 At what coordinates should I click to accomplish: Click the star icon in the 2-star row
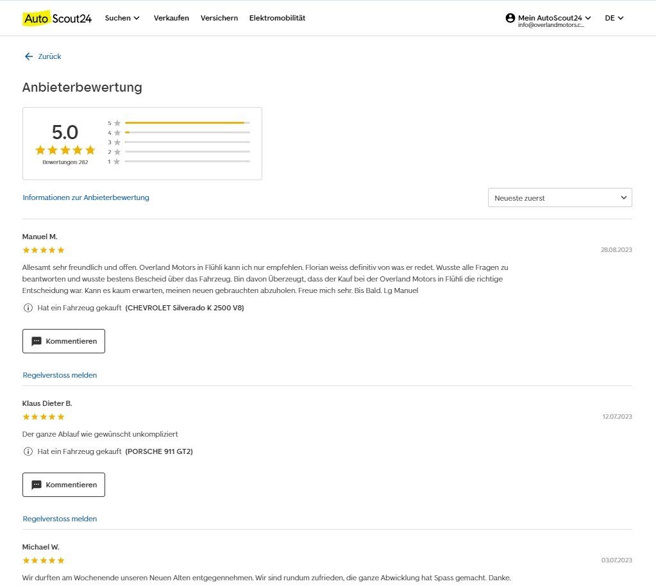117,152
